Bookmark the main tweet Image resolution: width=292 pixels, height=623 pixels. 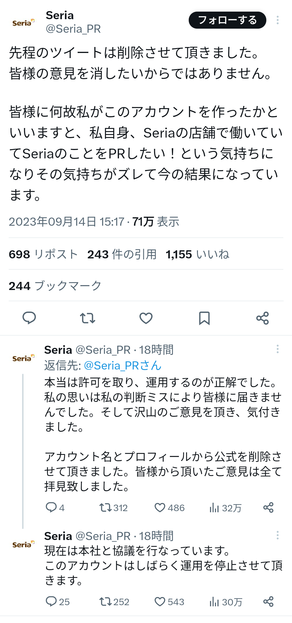[x=204, y=318]
